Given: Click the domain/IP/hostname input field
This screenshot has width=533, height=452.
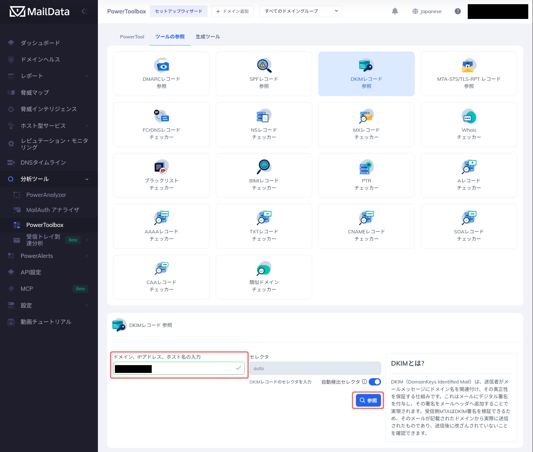Looking at the screenshot, I should (179, 368).
